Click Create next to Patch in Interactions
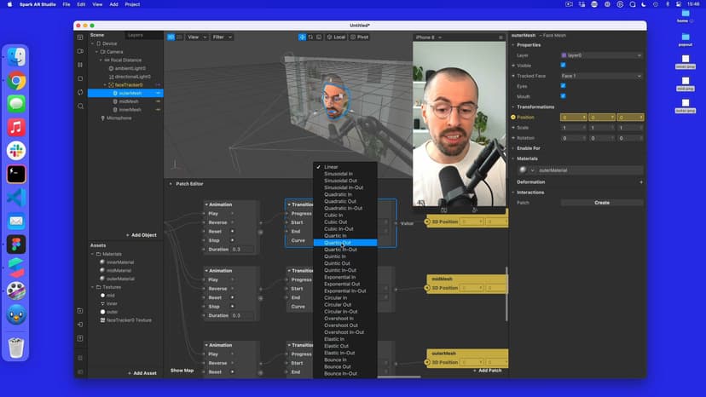The width and height of the screenshot is (706, 397). click(x=601, y=203)
